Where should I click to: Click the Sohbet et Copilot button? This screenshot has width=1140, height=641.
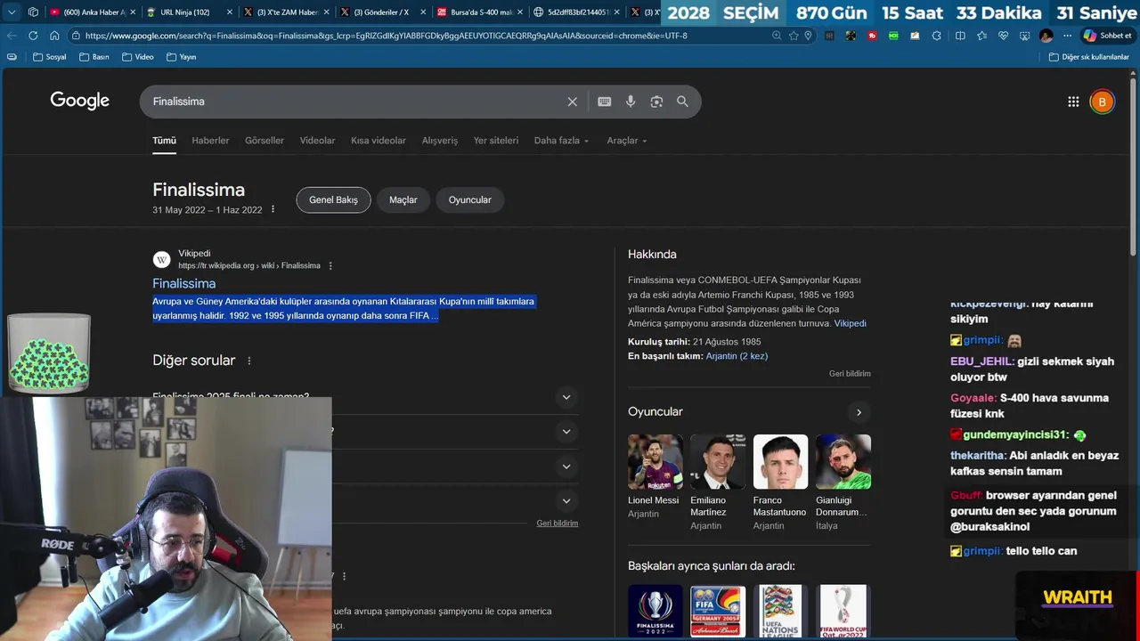[1108, 36]
